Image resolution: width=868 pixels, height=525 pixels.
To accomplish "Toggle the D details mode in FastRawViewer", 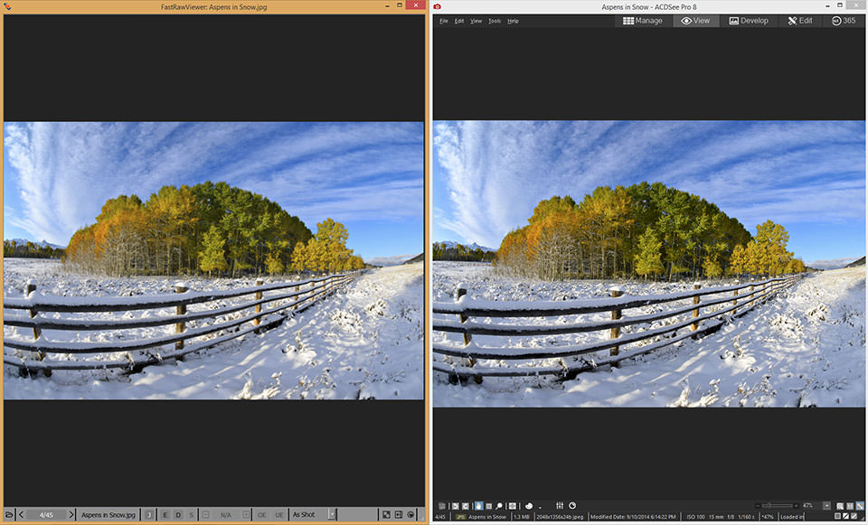I will point(178,514).
